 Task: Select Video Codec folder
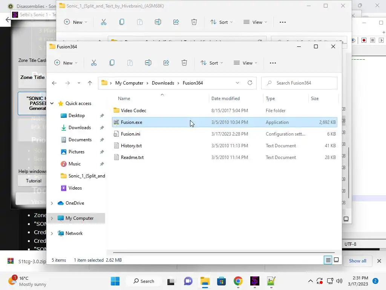(x=225, y=111)
